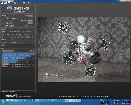131x105 pixels.
Task: Expand the ranking details arrow button
Action: pyautogui.click(x=34, y=51)
